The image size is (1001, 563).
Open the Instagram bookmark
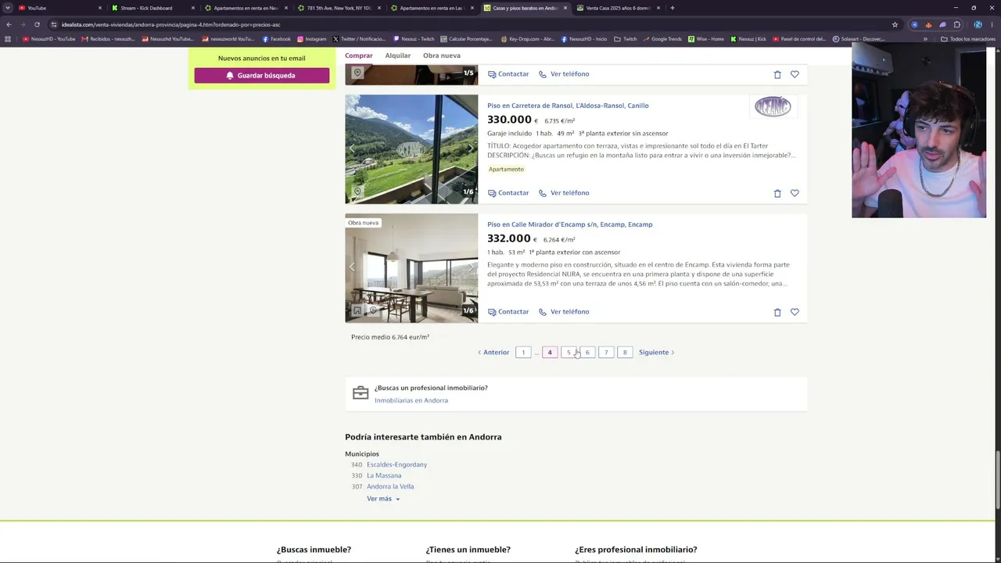pos(311,39)
